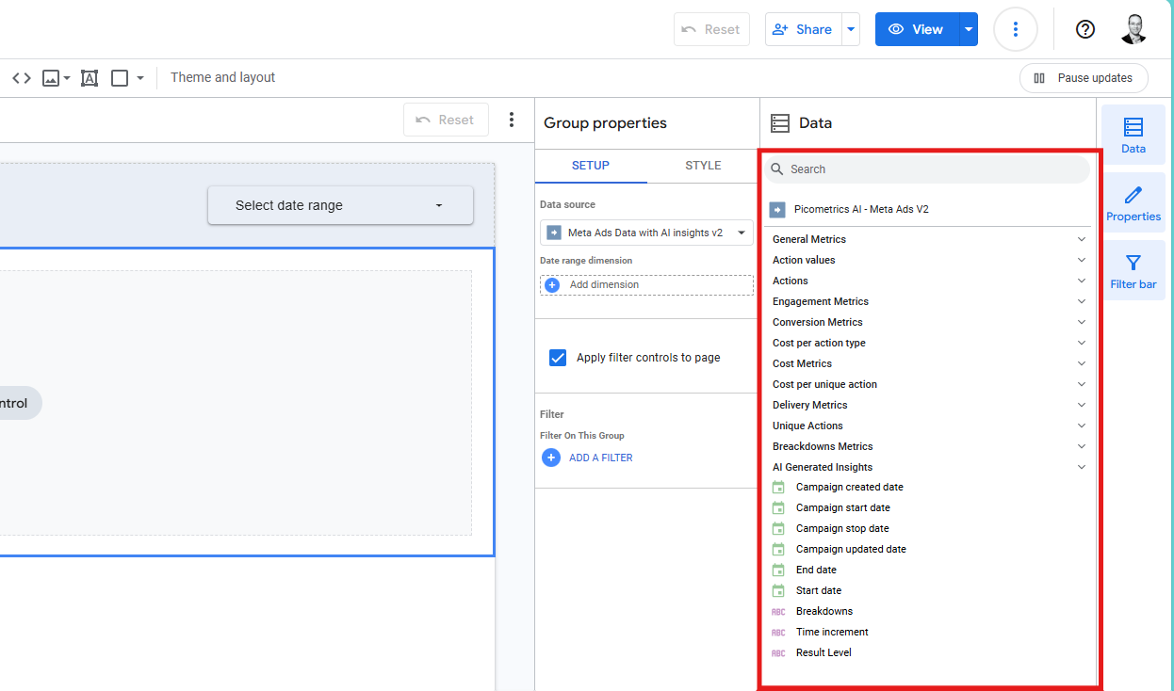Click the Data panel icon in sidebar
Screen dimensions: 1174x691
point(1133,136)
